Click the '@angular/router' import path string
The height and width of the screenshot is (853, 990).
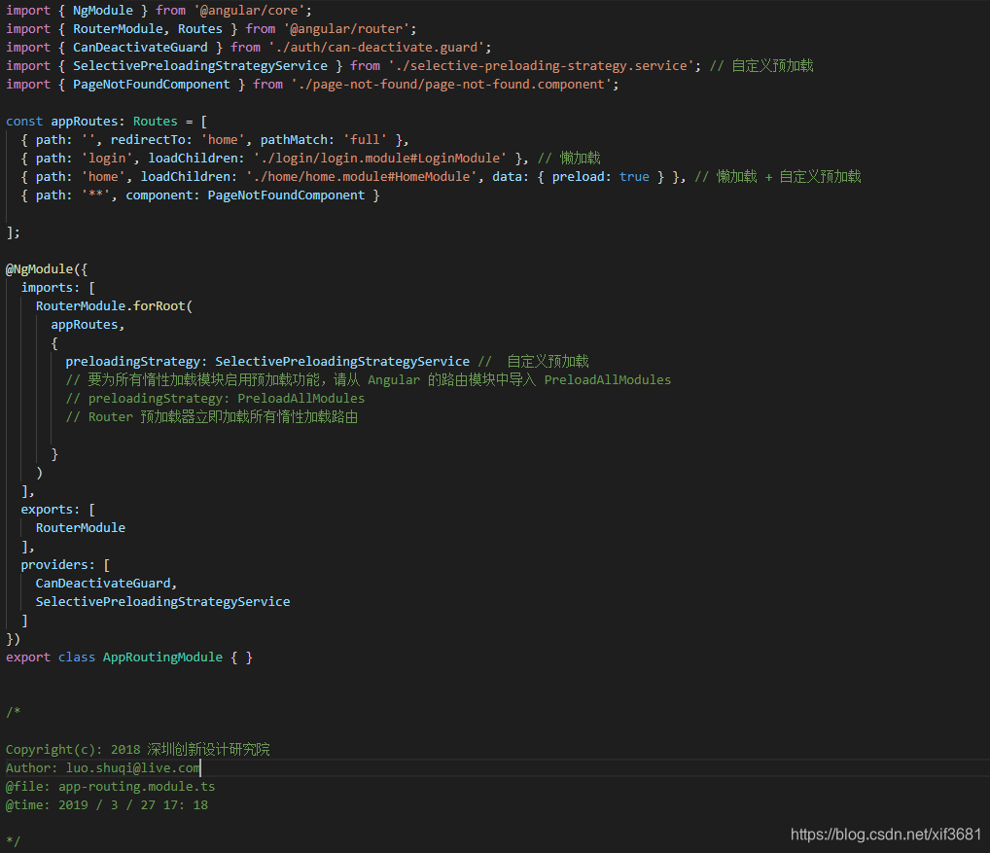click(x=346, y=29)
